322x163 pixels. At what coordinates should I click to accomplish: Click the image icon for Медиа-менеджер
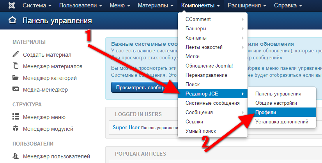[x=16, y=90]
